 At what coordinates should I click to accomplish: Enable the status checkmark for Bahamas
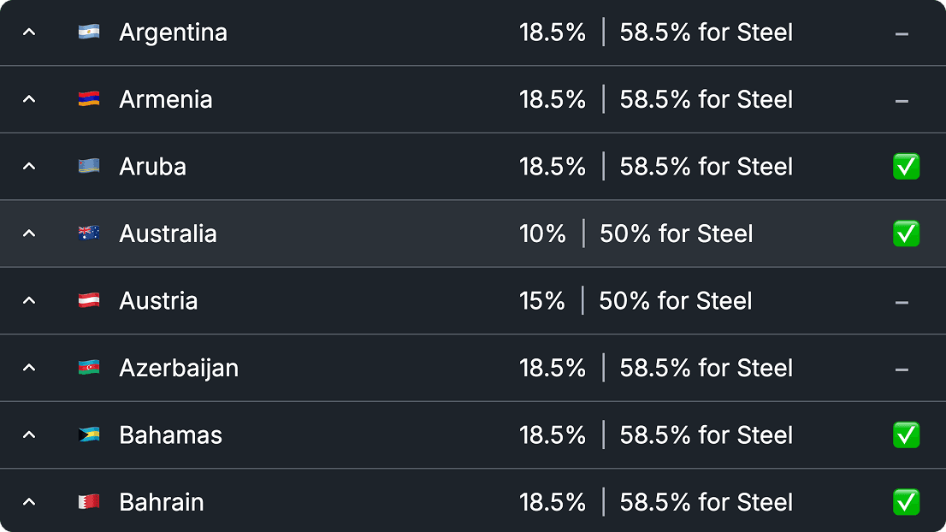pyautogui.click(x=906, y=434)
